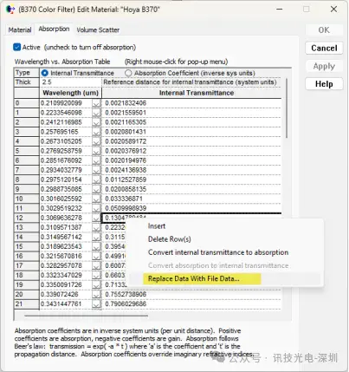This screenshot has width=349, height=372.
Task: Open the dropdown beside wavelength 0.2975120154
Action: pyautogui.click(x=97, y=179)
